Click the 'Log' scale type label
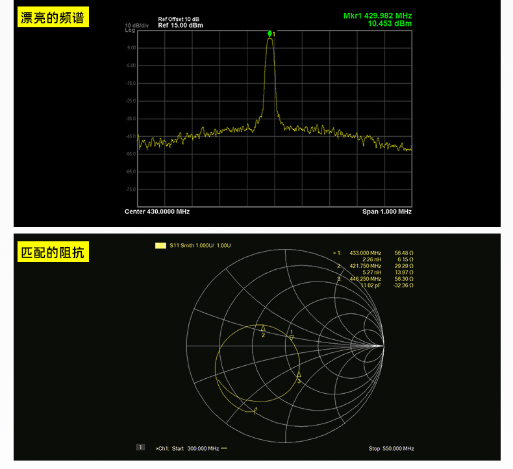 click(130, 30)
